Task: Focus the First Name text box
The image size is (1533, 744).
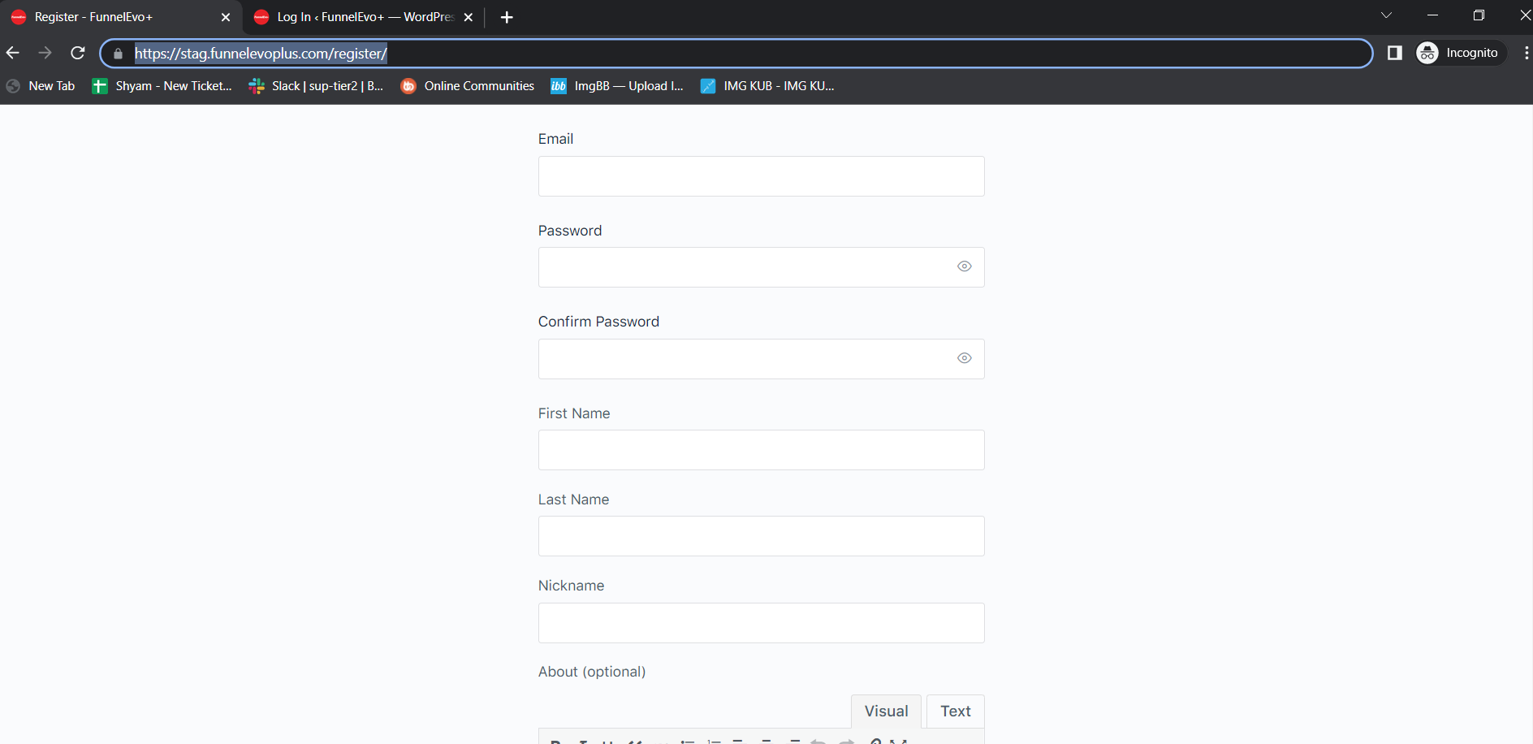Action: [761, 450]
